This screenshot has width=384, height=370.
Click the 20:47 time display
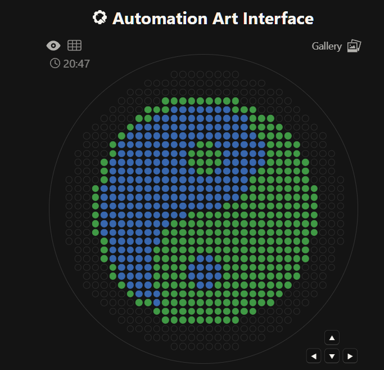tap(76, 63)
